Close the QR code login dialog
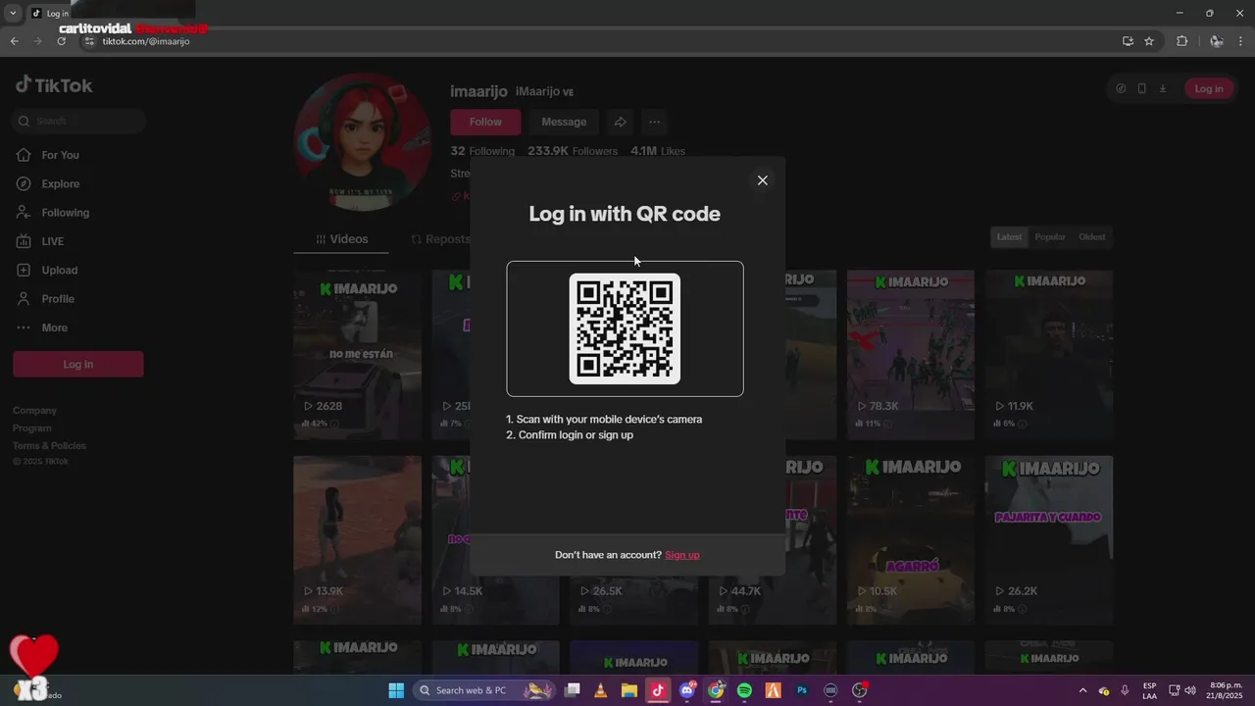The width and height of the screenshot is (1255, 706). 762,180
